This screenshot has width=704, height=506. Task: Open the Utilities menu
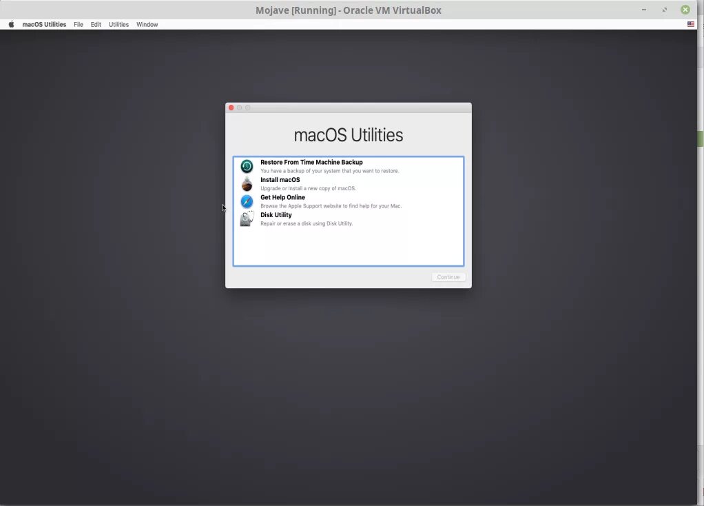[118, 24]
